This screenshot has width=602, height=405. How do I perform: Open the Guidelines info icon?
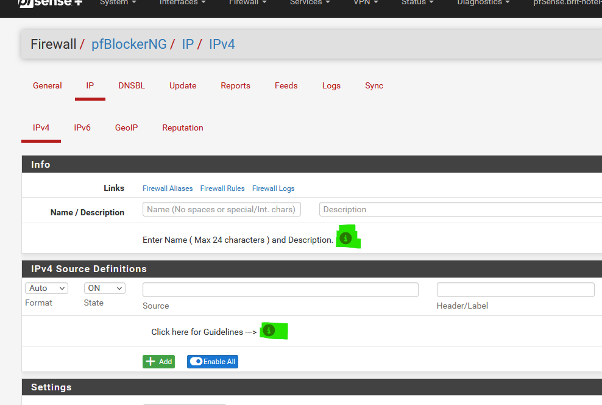pyautogui.click(x=269, y=331)
